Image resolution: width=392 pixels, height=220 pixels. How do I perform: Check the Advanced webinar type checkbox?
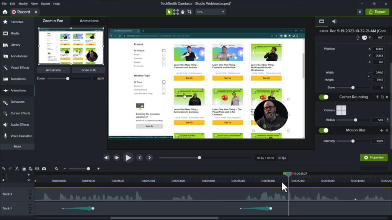coord(164,86)
